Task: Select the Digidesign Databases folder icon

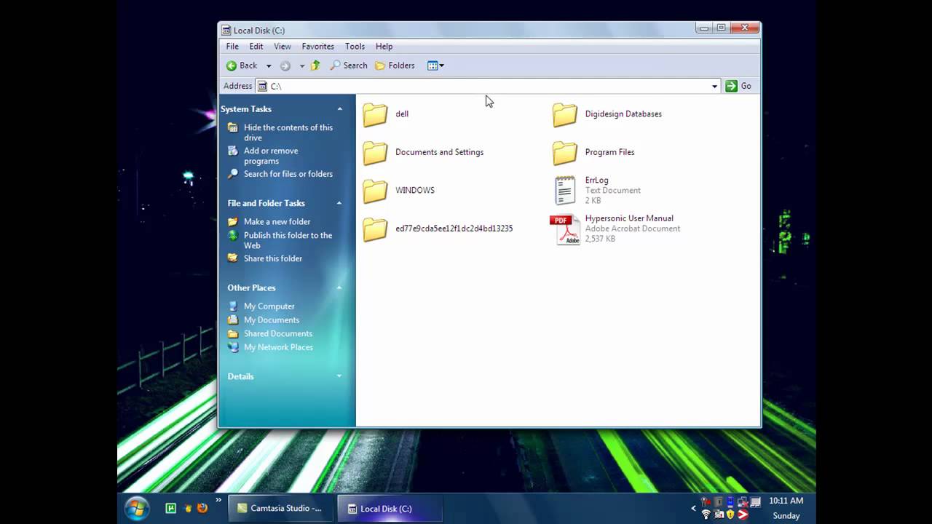Action: [564, 114]
